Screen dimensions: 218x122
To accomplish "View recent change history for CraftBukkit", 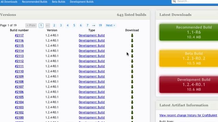I will click(x=188, y=115).
